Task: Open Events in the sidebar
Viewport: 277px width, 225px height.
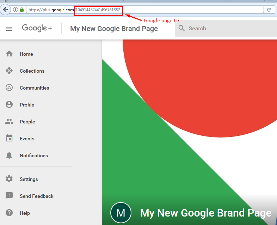Action: click(27, 139)
